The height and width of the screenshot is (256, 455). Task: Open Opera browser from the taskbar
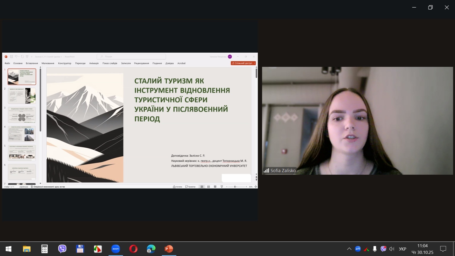[x=133, y=249]
